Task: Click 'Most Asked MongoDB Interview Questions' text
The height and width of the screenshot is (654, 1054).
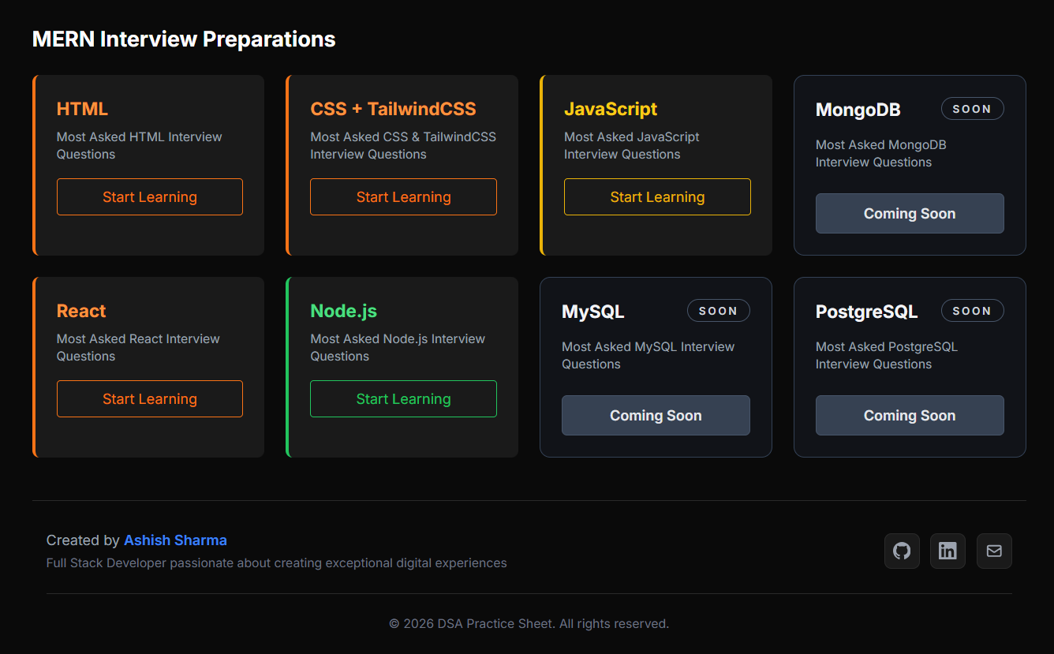Action: coord(881,153)
